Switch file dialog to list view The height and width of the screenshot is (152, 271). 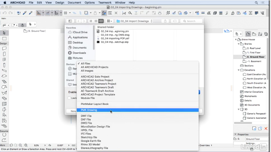tap(96, 21)
